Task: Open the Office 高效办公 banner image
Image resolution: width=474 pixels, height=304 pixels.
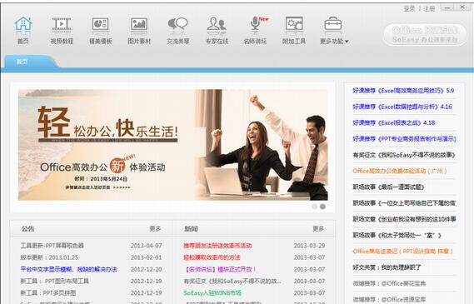Action: tap(173, 145)
